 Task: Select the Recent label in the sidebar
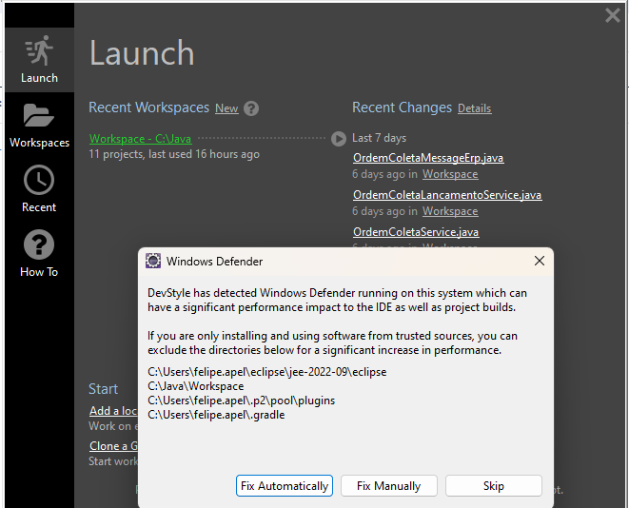[39, 207]
